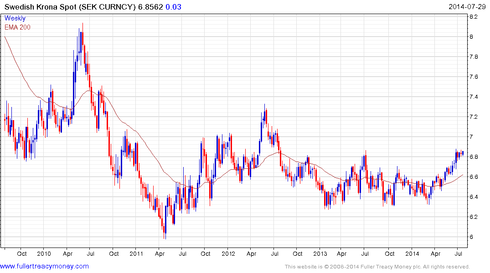Click the final Jul label after Apr 2014
The image size is (490, 273).
coord(459,253)
